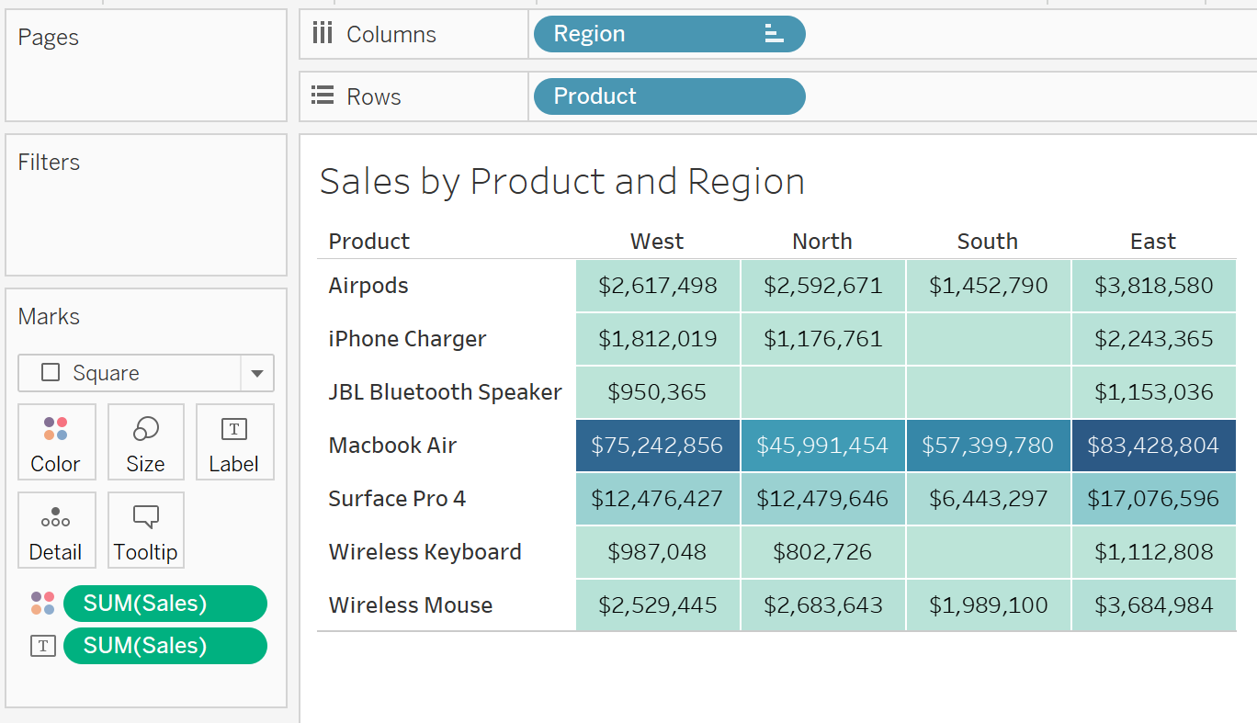The image size is (1257, 723).
Task: Open the Color marks card button
Action: coord(55,442)
